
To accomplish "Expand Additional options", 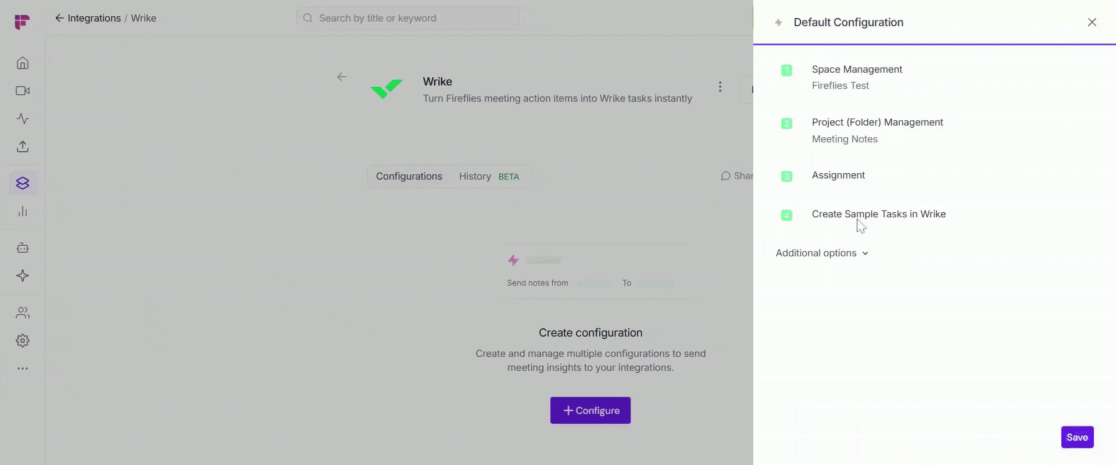I will [x=822, y=253].
